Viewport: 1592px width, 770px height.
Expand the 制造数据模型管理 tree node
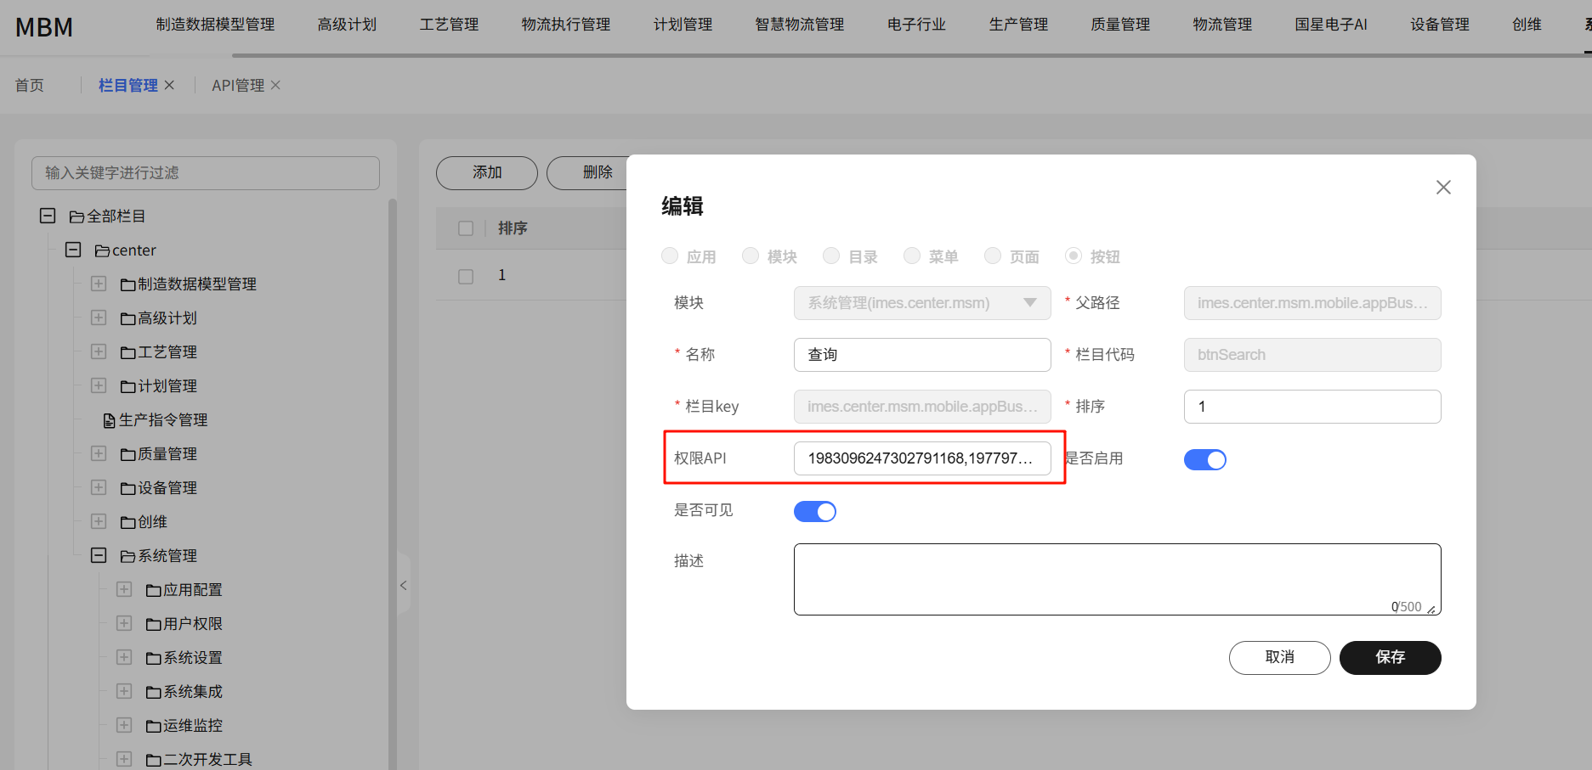(x=99, y=284)
